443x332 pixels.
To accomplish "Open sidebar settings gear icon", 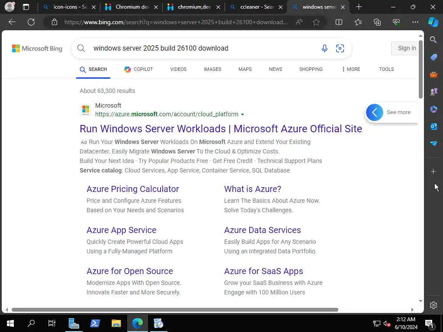I will 433,305.
